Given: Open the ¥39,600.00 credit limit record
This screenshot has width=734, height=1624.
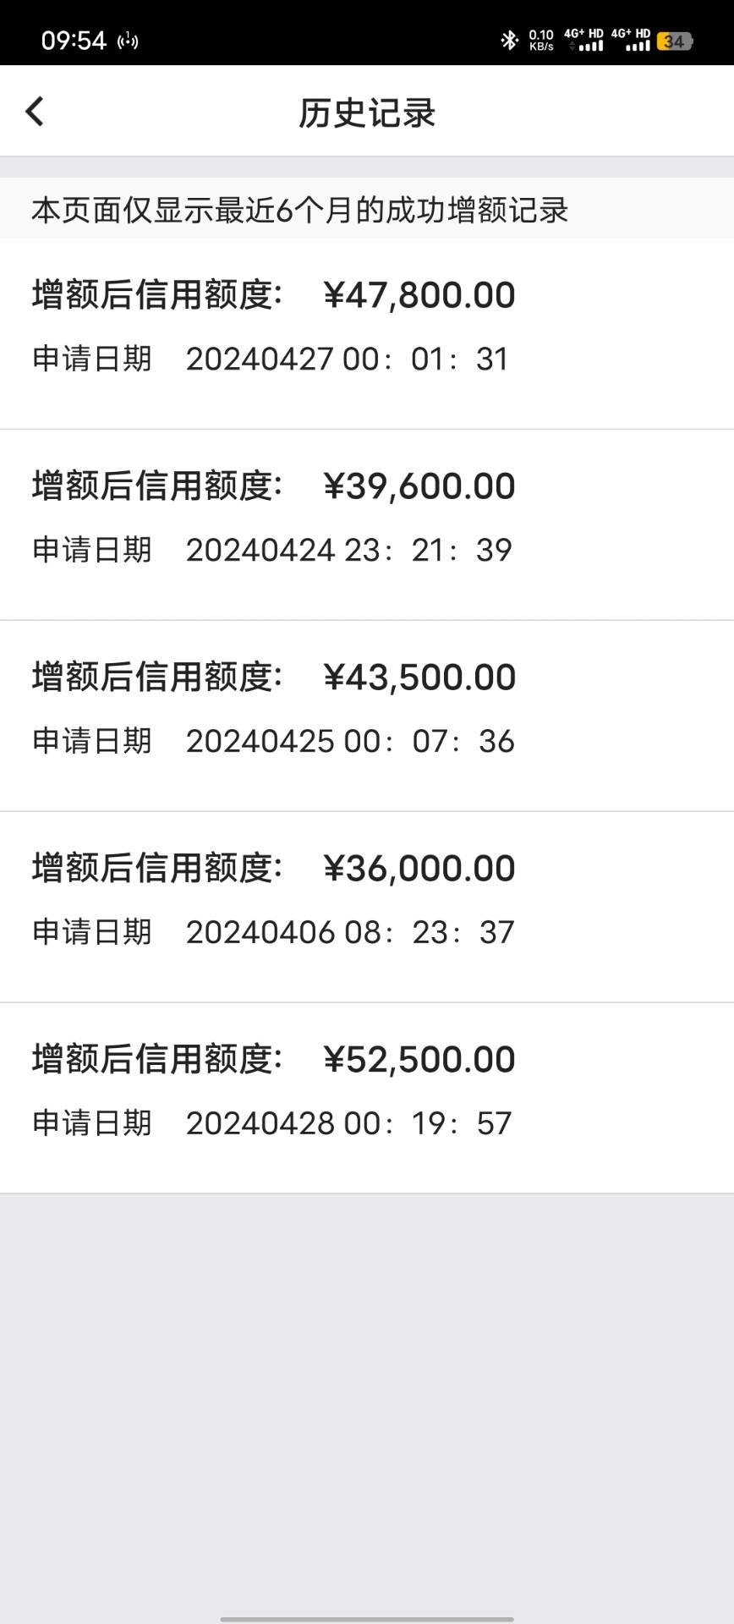Looking at the screenshot, I should click(x=367, y=525).
